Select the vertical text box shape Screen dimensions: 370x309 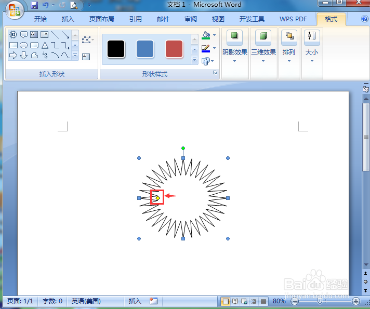pos(44,34)
